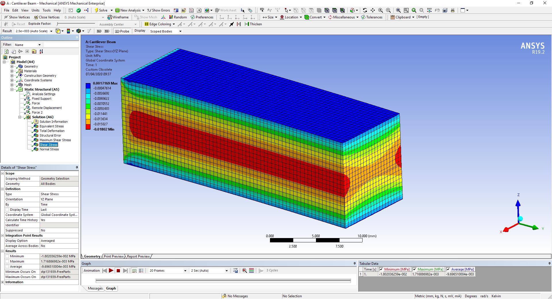The width and height of the screenshot is (552, 299).
Task: Select Total Deformation result in tree
Action: (x=52, y=131)
